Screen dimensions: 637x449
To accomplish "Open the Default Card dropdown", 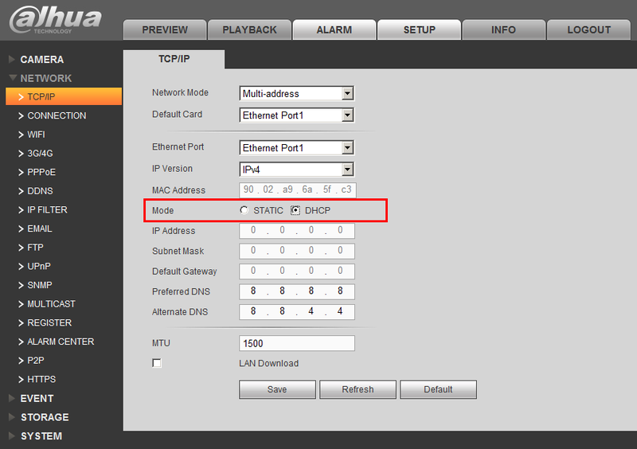I will [x=296, y=115].
